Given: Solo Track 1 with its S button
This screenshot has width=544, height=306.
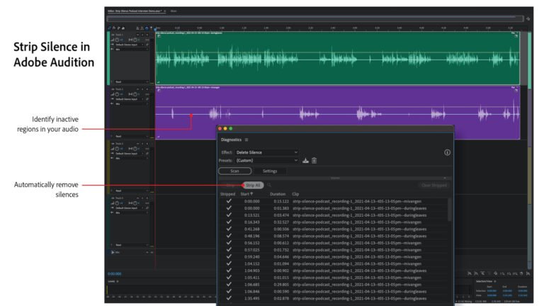Looking at the screenshot, I should (x=142, y=35).
